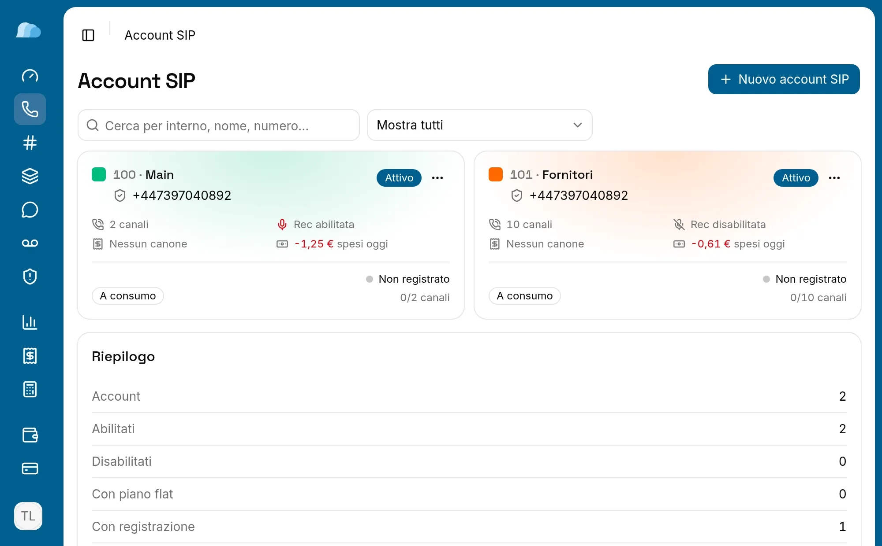Viewport: 882px width, 546px height.
Task: Open the calculator sidebar icon
Action: click(30, 389)
